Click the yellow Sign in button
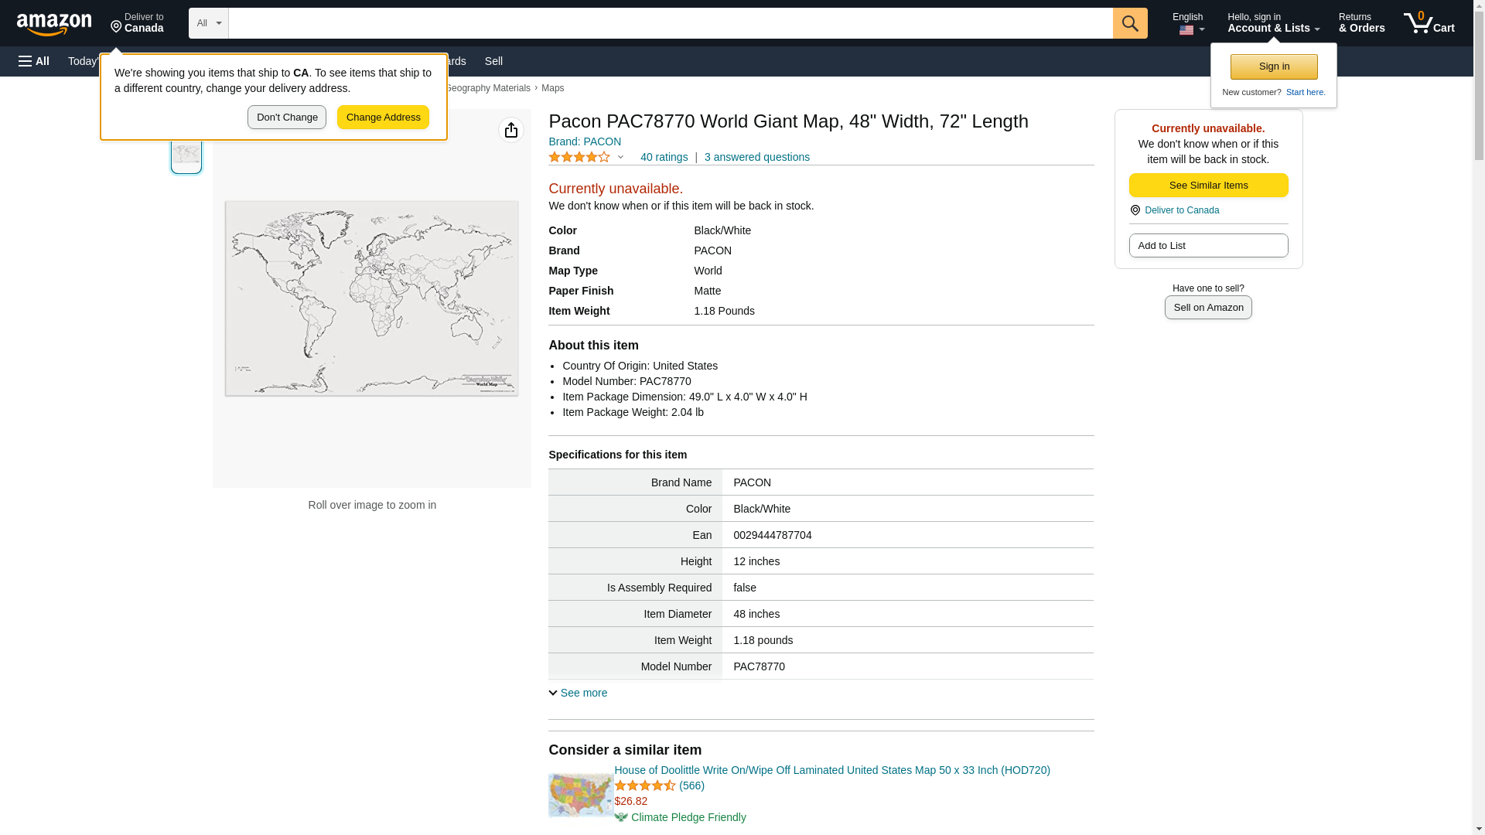This screenshot has height=835, width=1485. [x=1274, y=66]
